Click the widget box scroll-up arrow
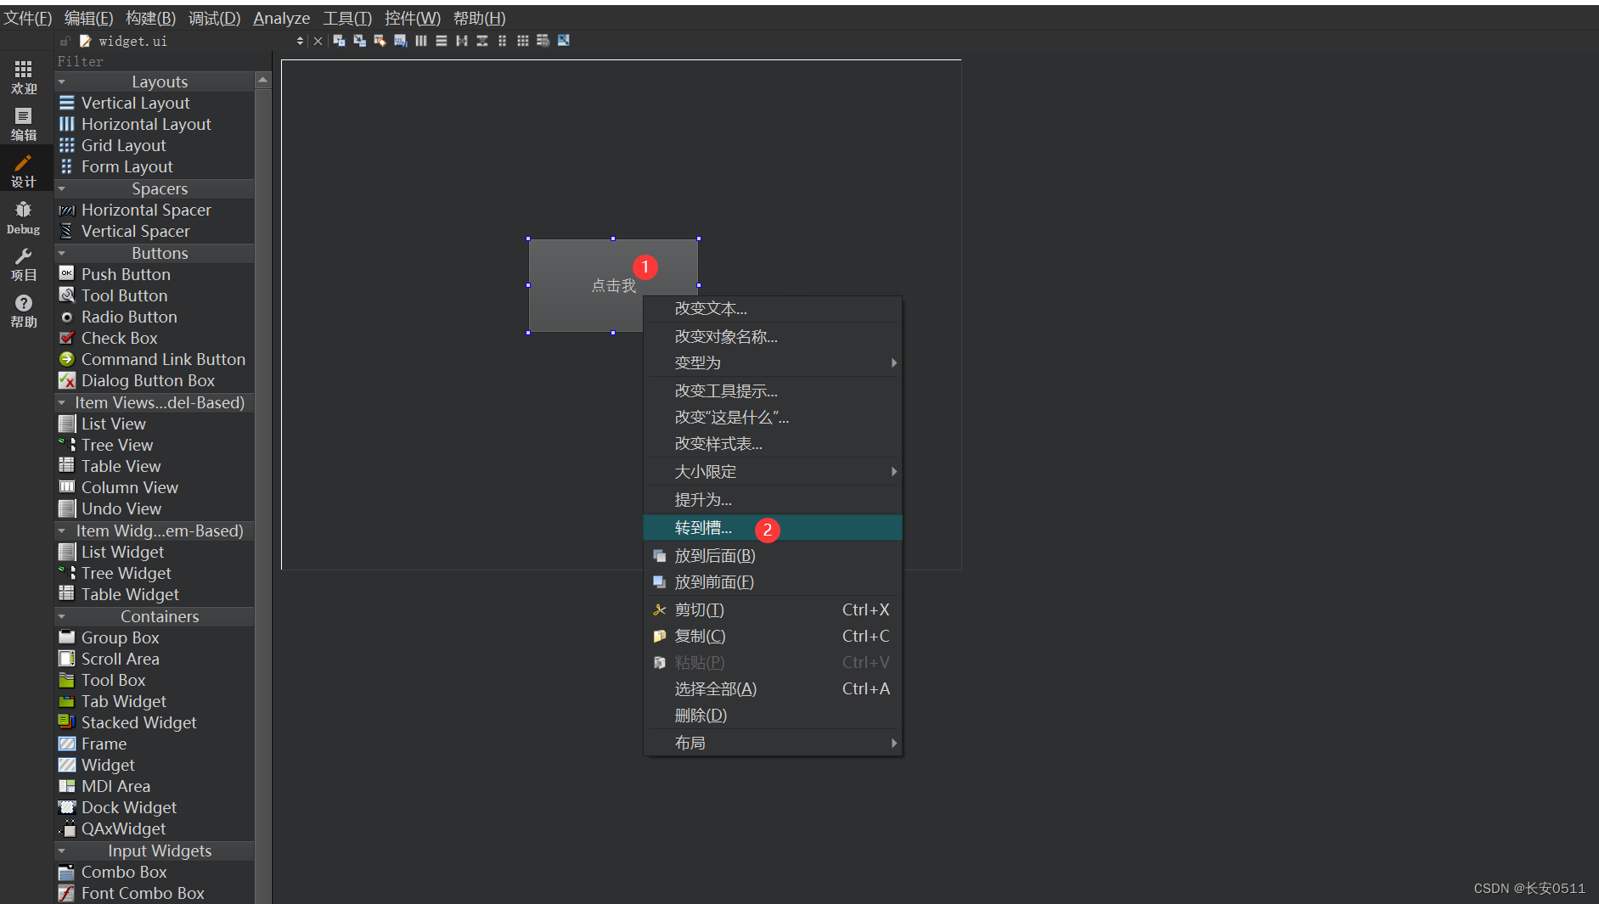Screen dimensions: 1599x904 pos(263,80)
